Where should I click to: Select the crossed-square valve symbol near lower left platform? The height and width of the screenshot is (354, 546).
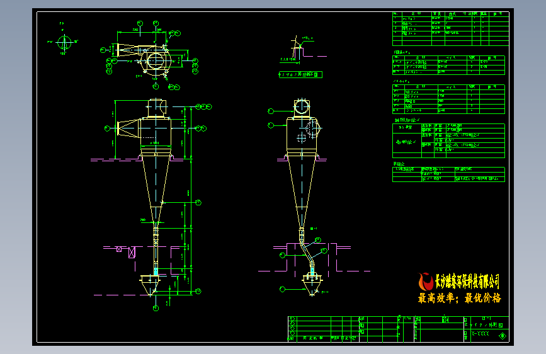[x=119, y=249]
